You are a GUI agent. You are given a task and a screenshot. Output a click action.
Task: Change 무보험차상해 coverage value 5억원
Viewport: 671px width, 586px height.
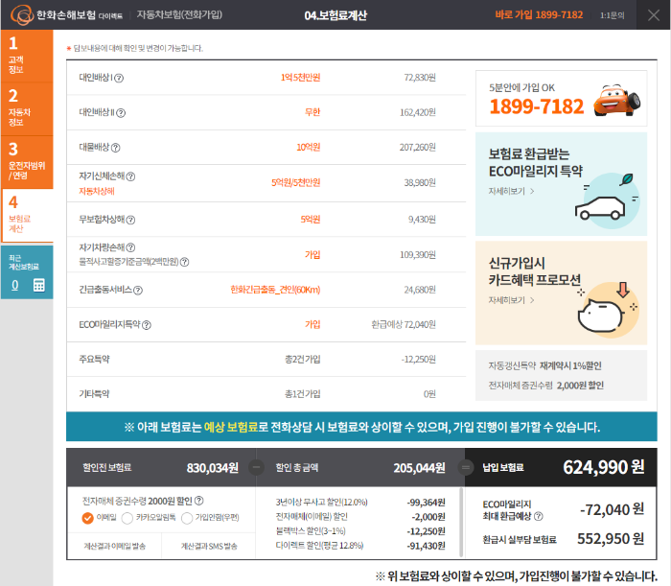(311, 220)
